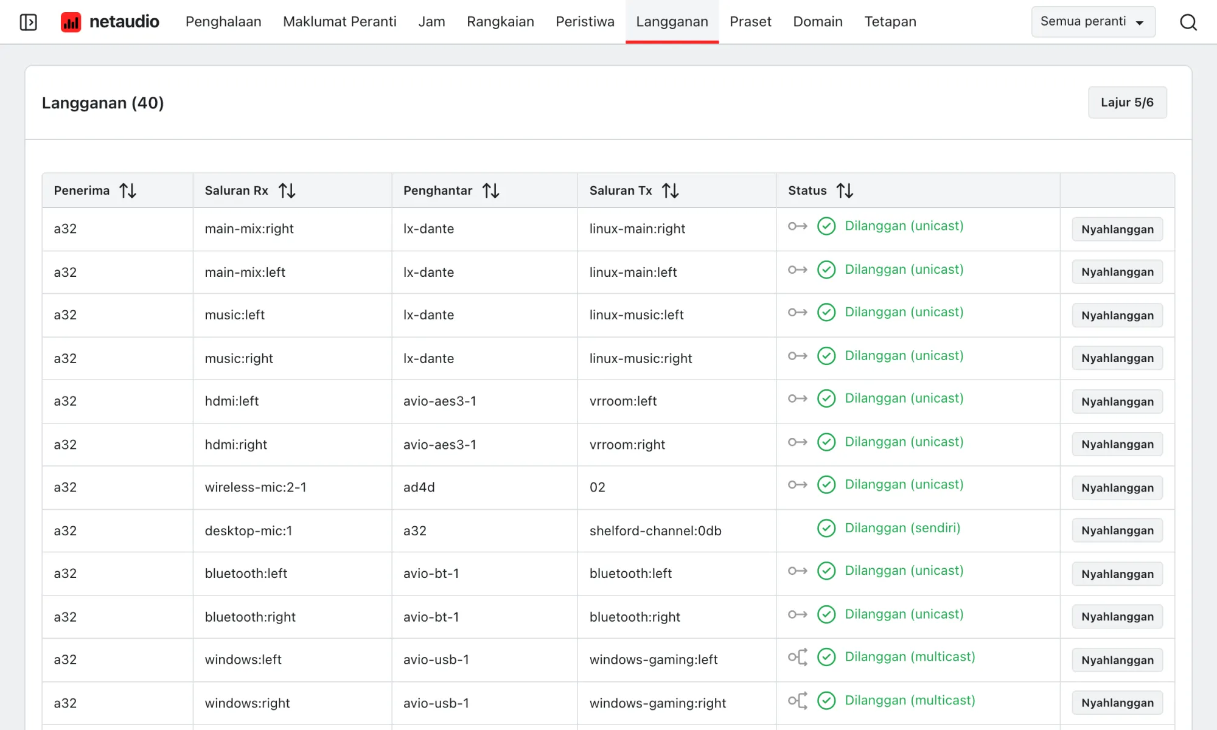Click the windows-gaming:left cell
The width and height of the screenshot is (1217, 730).
677,659
